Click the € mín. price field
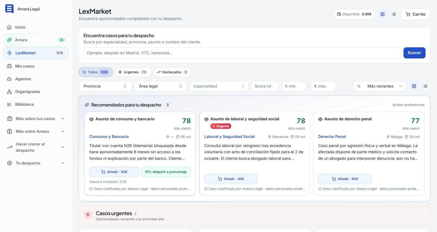 click(x=294, y=86)
